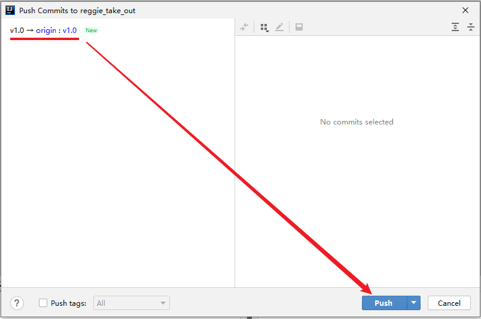Open the Help question mark button

pos(17,303)
